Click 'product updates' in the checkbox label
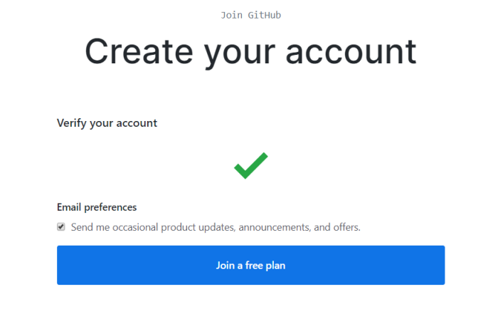This screenshot has height=309, width=493. (198, 227)
